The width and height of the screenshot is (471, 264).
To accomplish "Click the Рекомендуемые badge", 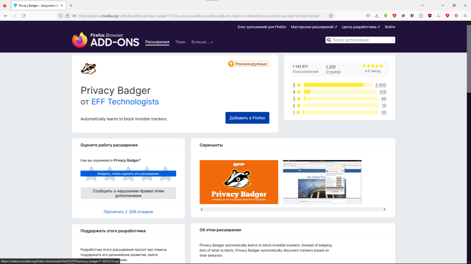I will (x=249, y=64).
